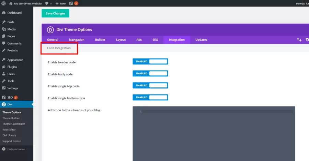Screen dimensions: 309x161
Task: Click the SEO notification badge in sidebar
Action: click(16, 98)
